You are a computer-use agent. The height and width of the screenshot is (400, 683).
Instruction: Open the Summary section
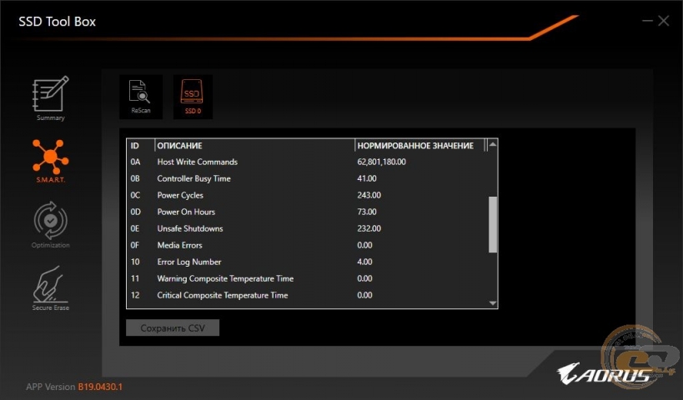coord(51,99)
